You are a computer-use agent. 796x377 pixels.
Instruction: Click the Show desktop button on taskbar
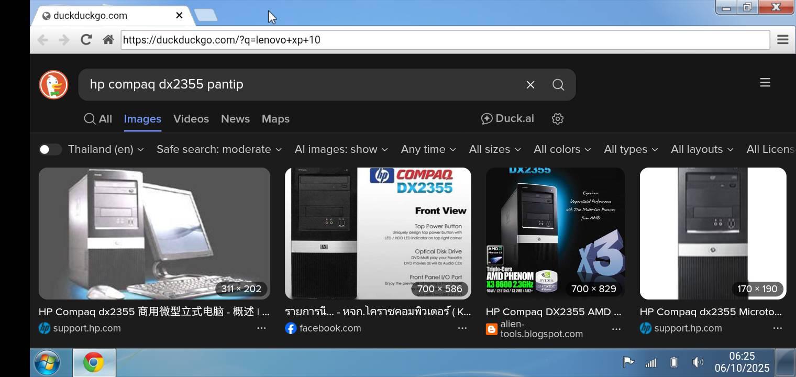(x=785, y=362)
